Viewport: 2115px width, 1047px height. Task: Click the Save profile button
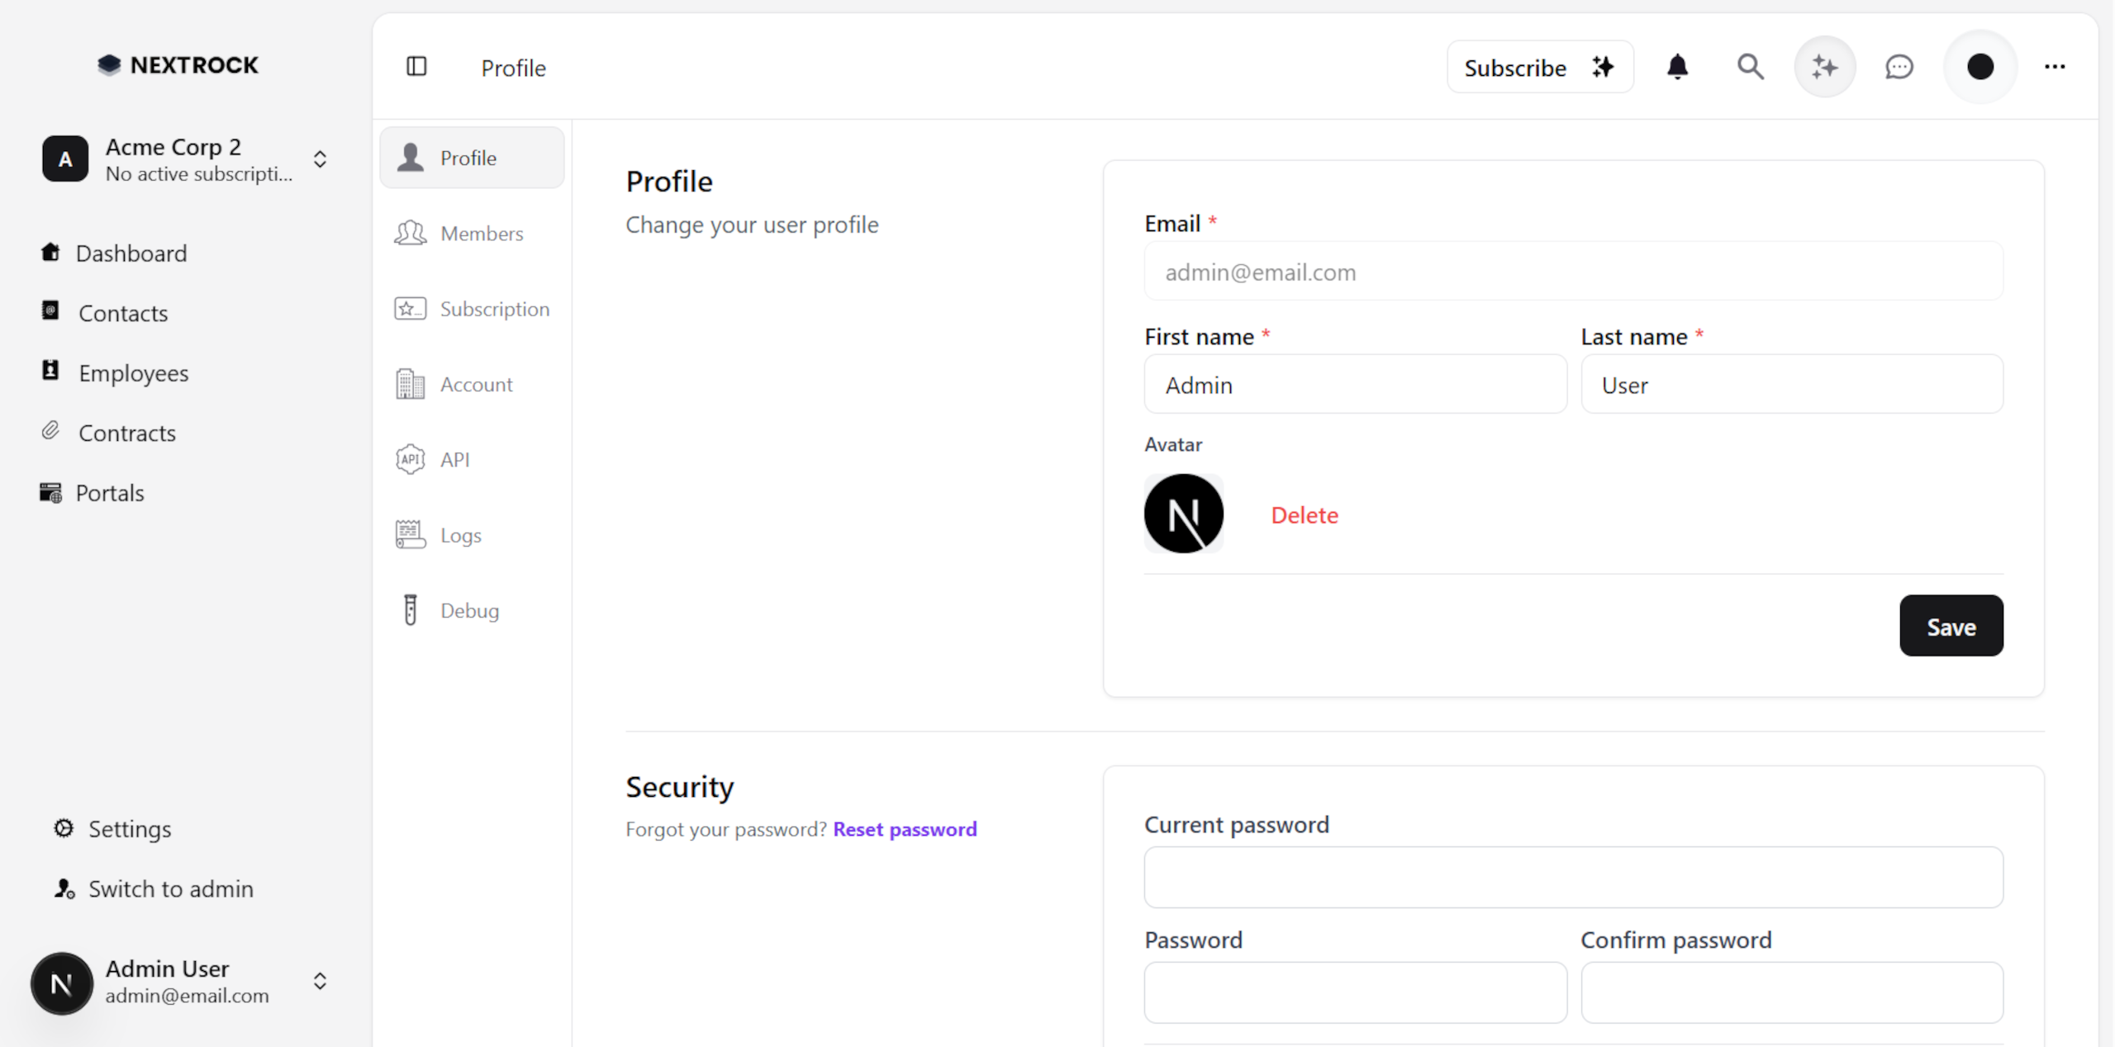tap(1951, 626)
